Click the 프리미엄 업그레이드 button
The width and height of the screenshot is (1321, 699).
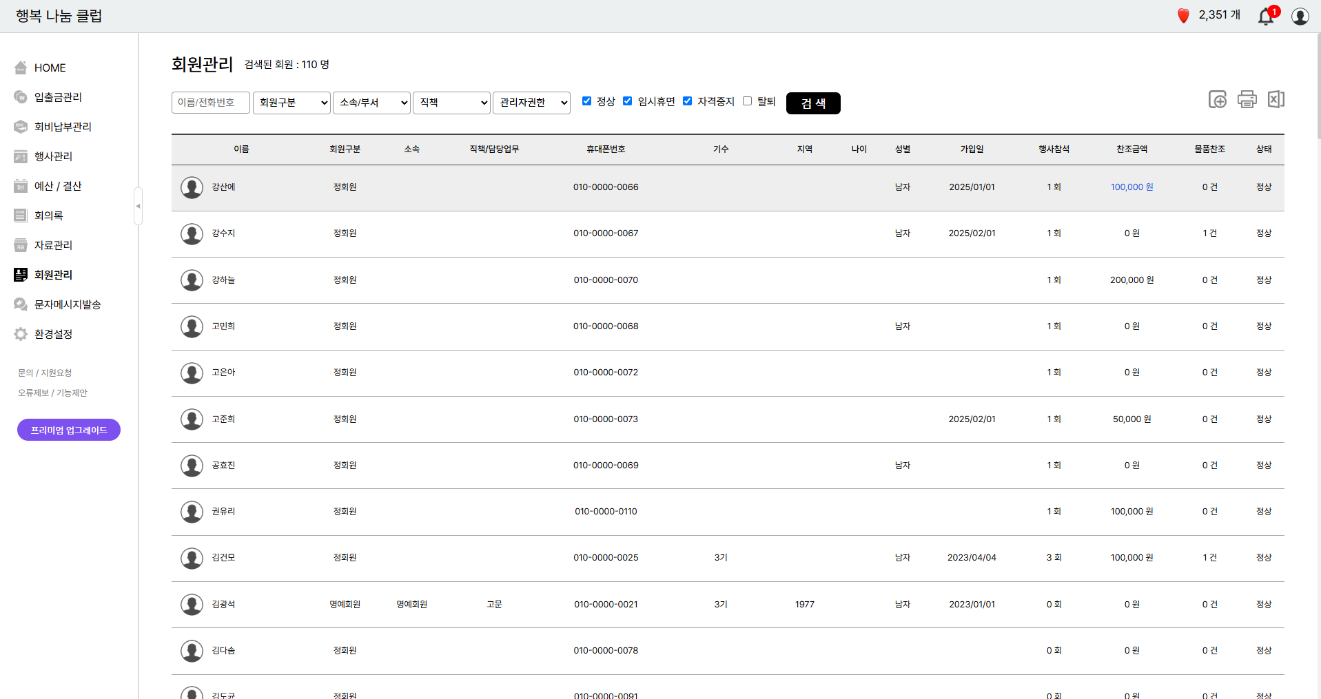click(69, 430)
